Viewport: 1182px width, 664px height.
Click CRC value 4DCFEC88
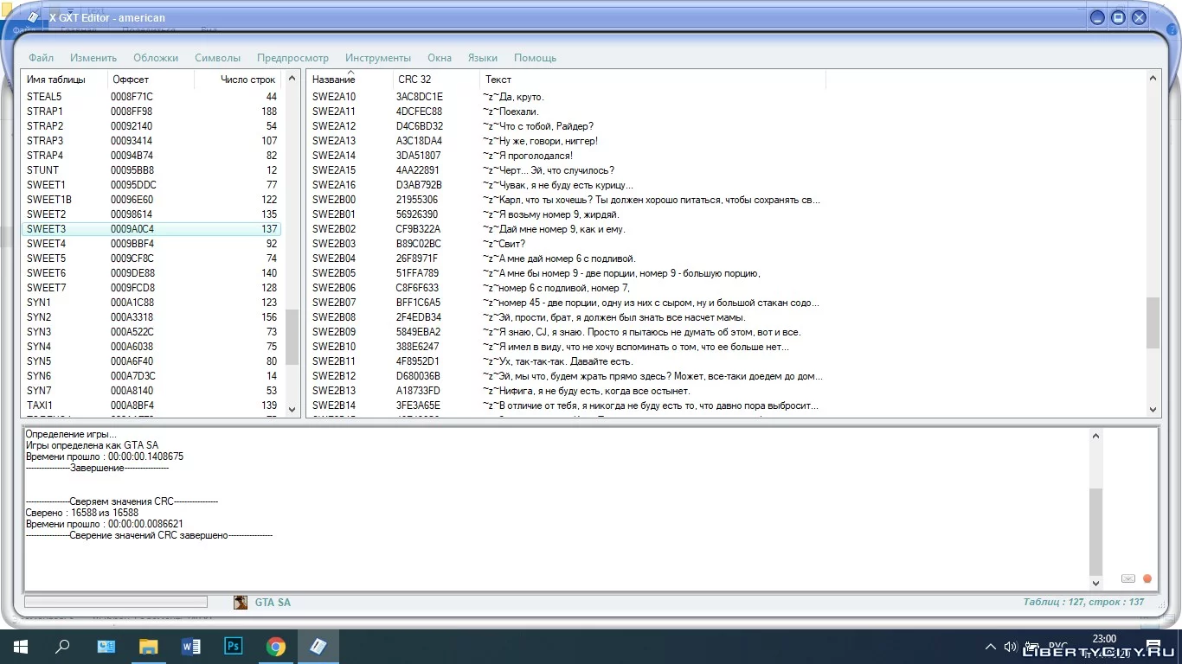point(419,112)
